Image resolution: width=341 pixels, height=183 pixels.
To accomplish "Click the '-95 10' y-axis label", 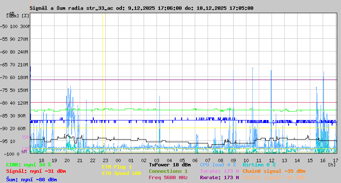I will (8, 142).
